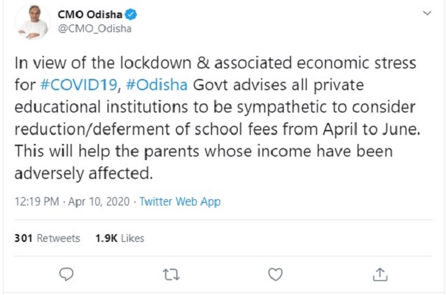View the 301 Retweets list
This screenshot has height=295, width=446.
coord(48,238)
